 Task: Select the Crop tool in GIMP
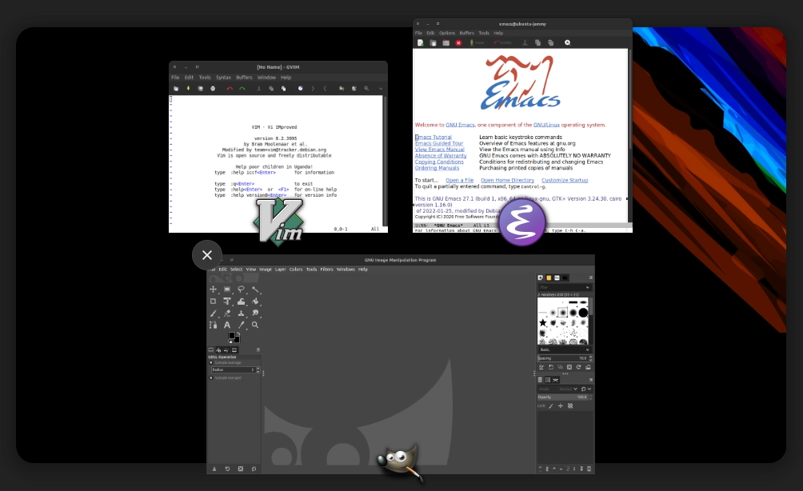point(213,301)
